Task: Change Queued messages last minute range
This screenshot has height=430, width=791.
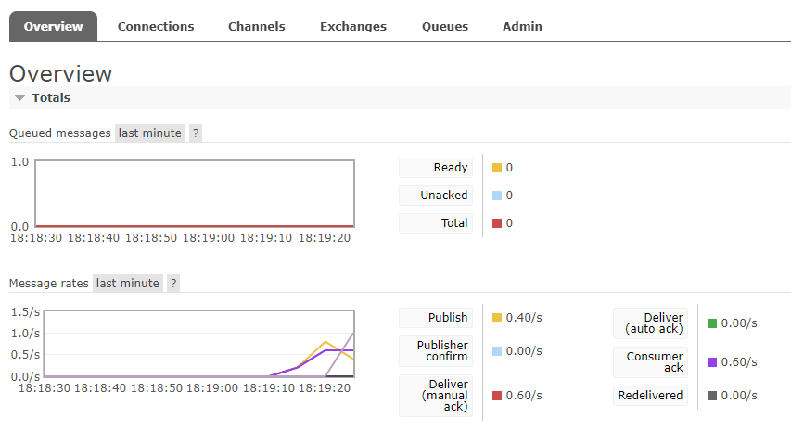Action: coord(149,133)
